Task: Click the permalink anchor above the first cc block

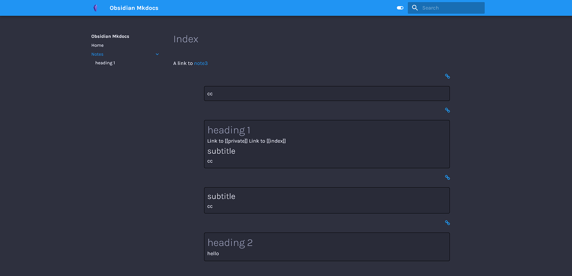Action: (447, 76)
